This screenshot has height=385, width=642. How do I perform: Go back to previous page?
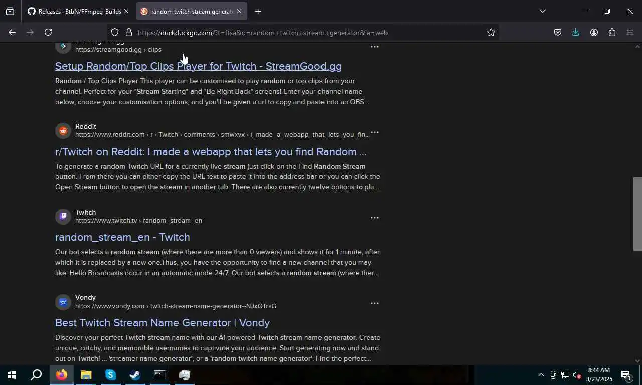(12, 33)
